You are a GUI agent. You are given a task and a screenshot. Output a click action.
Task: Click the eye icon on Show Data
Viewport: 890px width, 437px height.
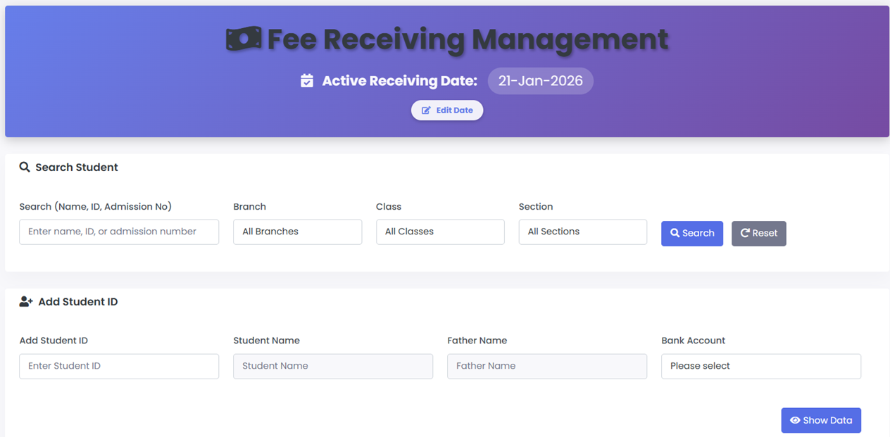(795, 421)
